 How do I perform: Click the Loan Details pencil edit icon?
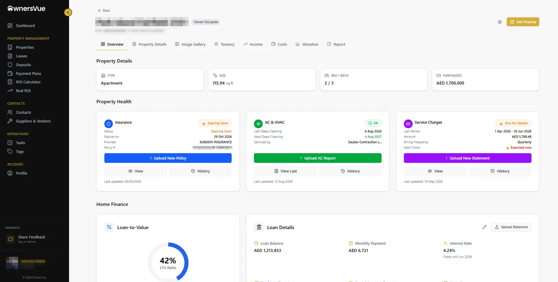(484, 227)
